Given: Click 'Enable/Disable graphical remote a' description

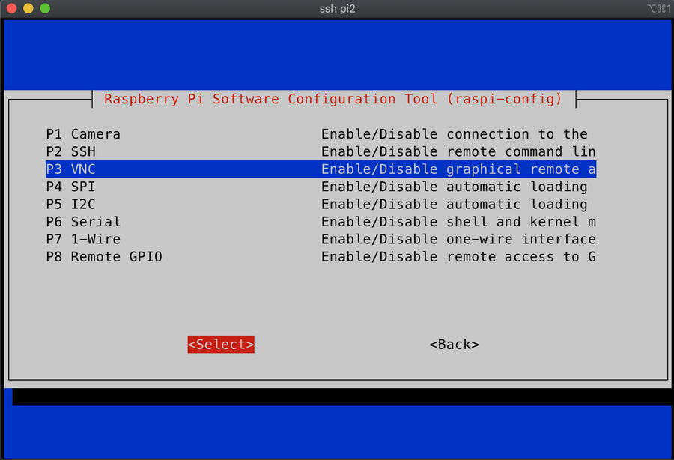Looking at the screenshot, I should pos(458,169).
